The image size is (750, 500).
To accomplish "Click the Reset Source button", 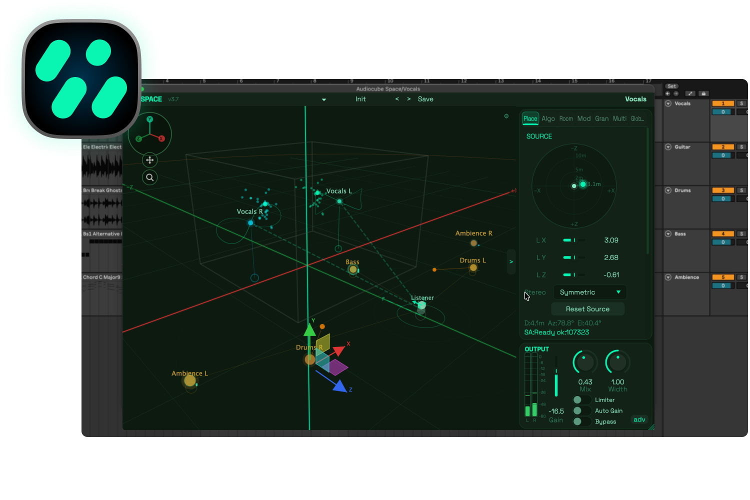I will 587,309.
